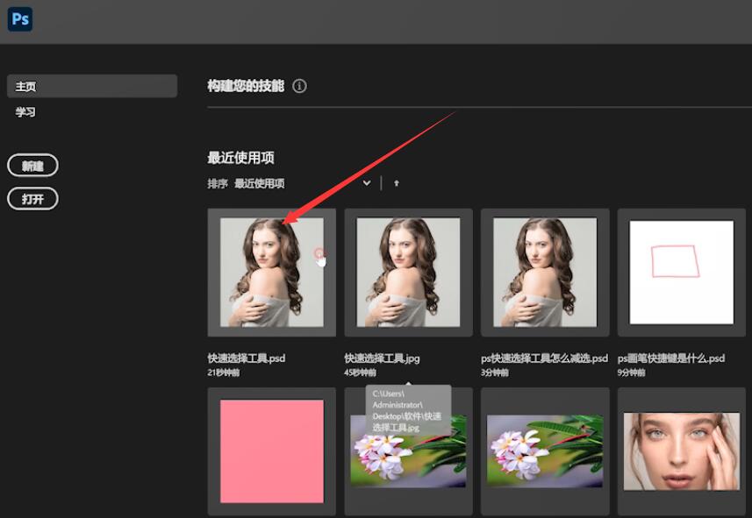752x518 pixels.
Task: Click the file name 快速选择工具.psd
Action: coord(247,358)
